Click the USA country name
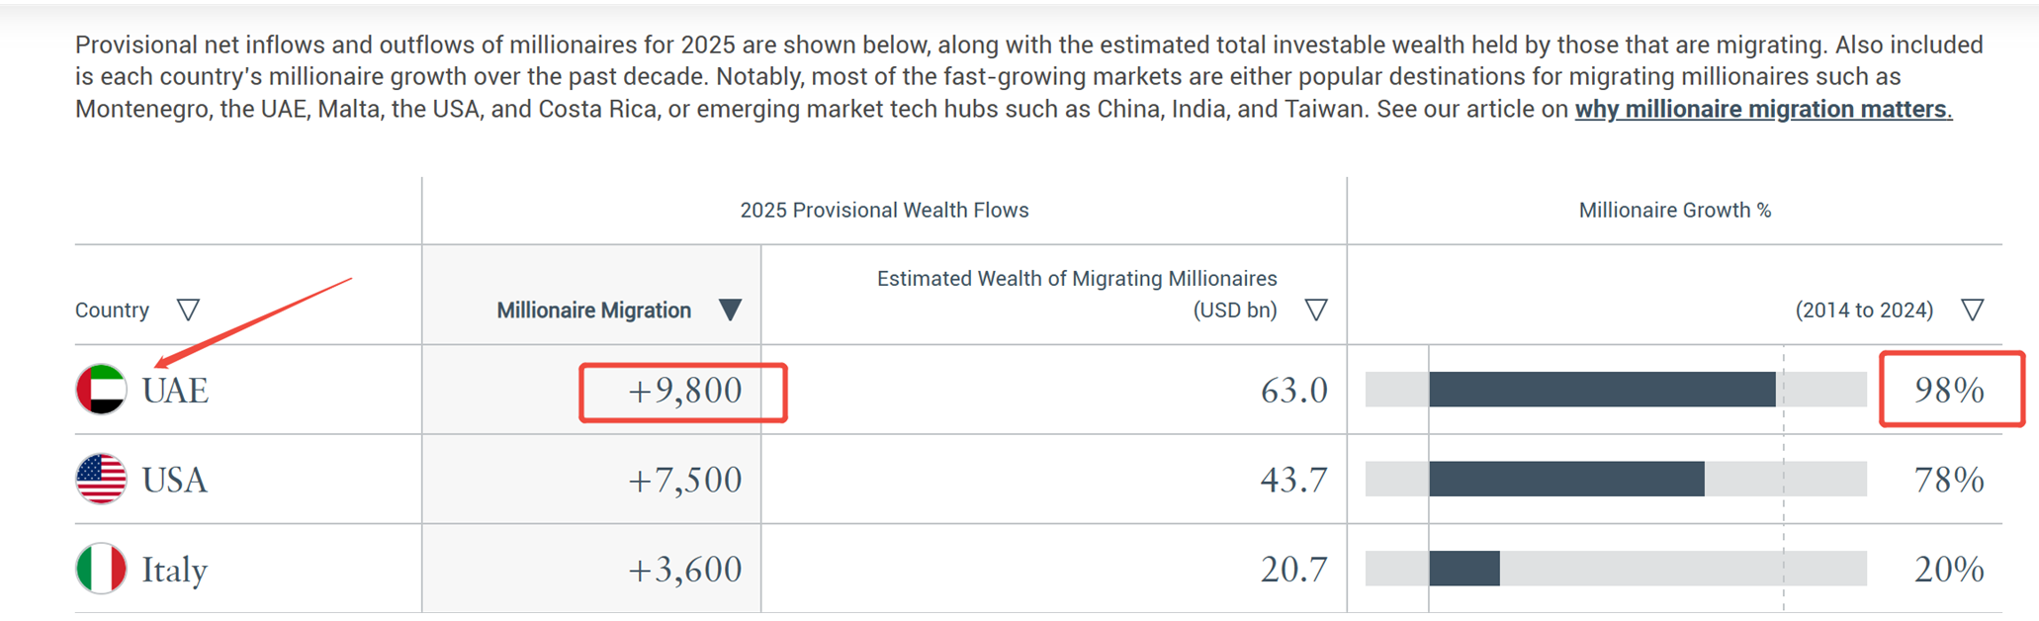2039x621 pixels. point(175,481)
